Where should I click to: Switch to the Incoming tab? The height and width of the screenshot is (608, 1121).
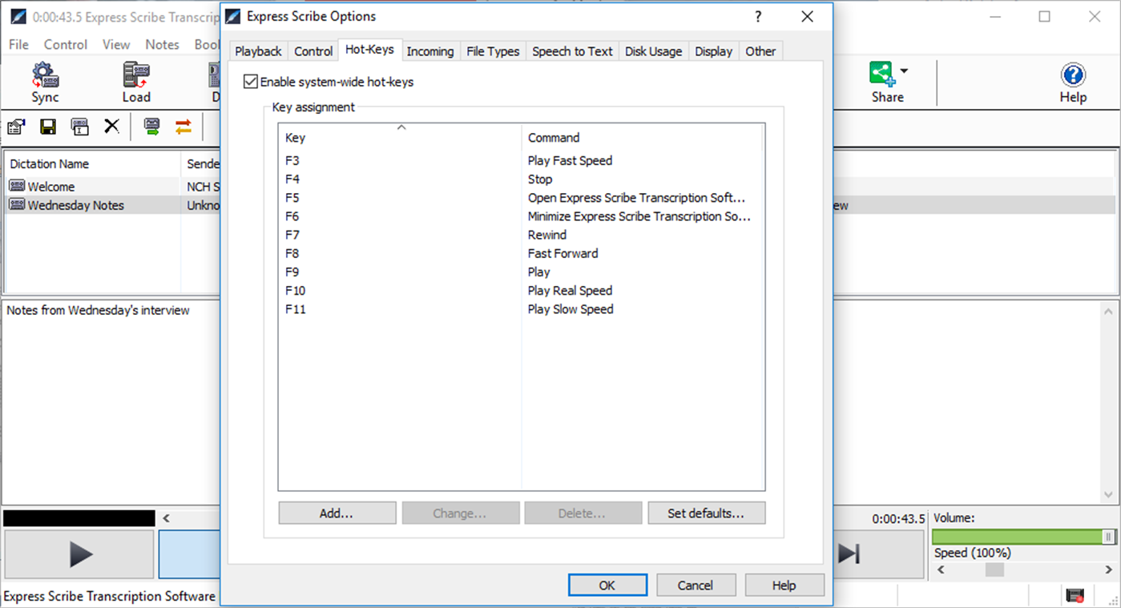point(430,50)
